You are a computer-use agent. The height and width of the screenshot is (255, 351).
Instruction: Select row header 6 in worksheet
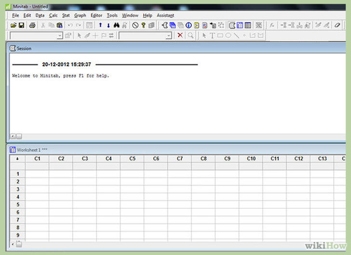click(x=18, y=212)
